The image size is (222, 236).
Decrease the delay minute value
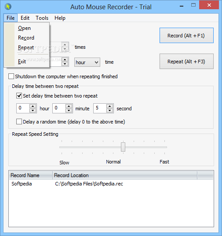(69, 110)
